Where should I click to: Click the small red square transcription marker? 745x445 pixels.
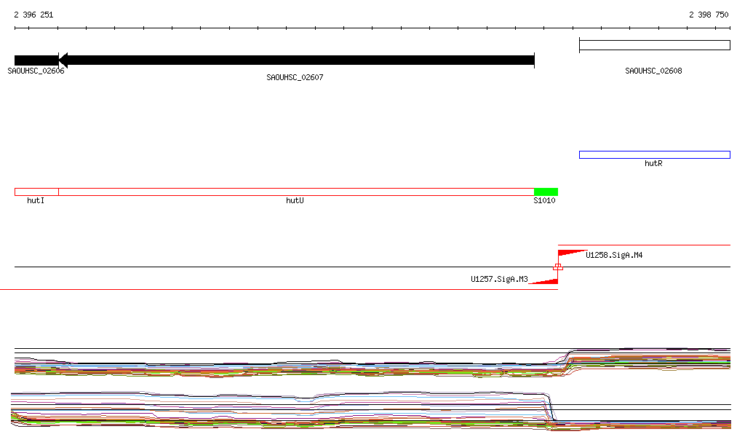point(558,267)
